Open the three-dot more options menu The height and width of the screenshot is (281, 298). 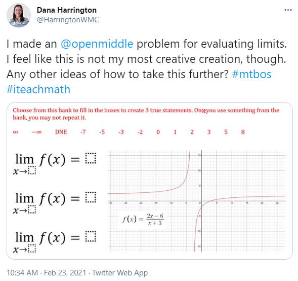[x=288, y=10]
